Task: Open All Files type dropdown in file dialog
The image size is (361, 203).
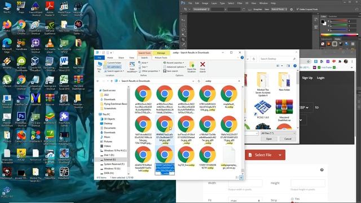Action: click(x=278, y=133)
